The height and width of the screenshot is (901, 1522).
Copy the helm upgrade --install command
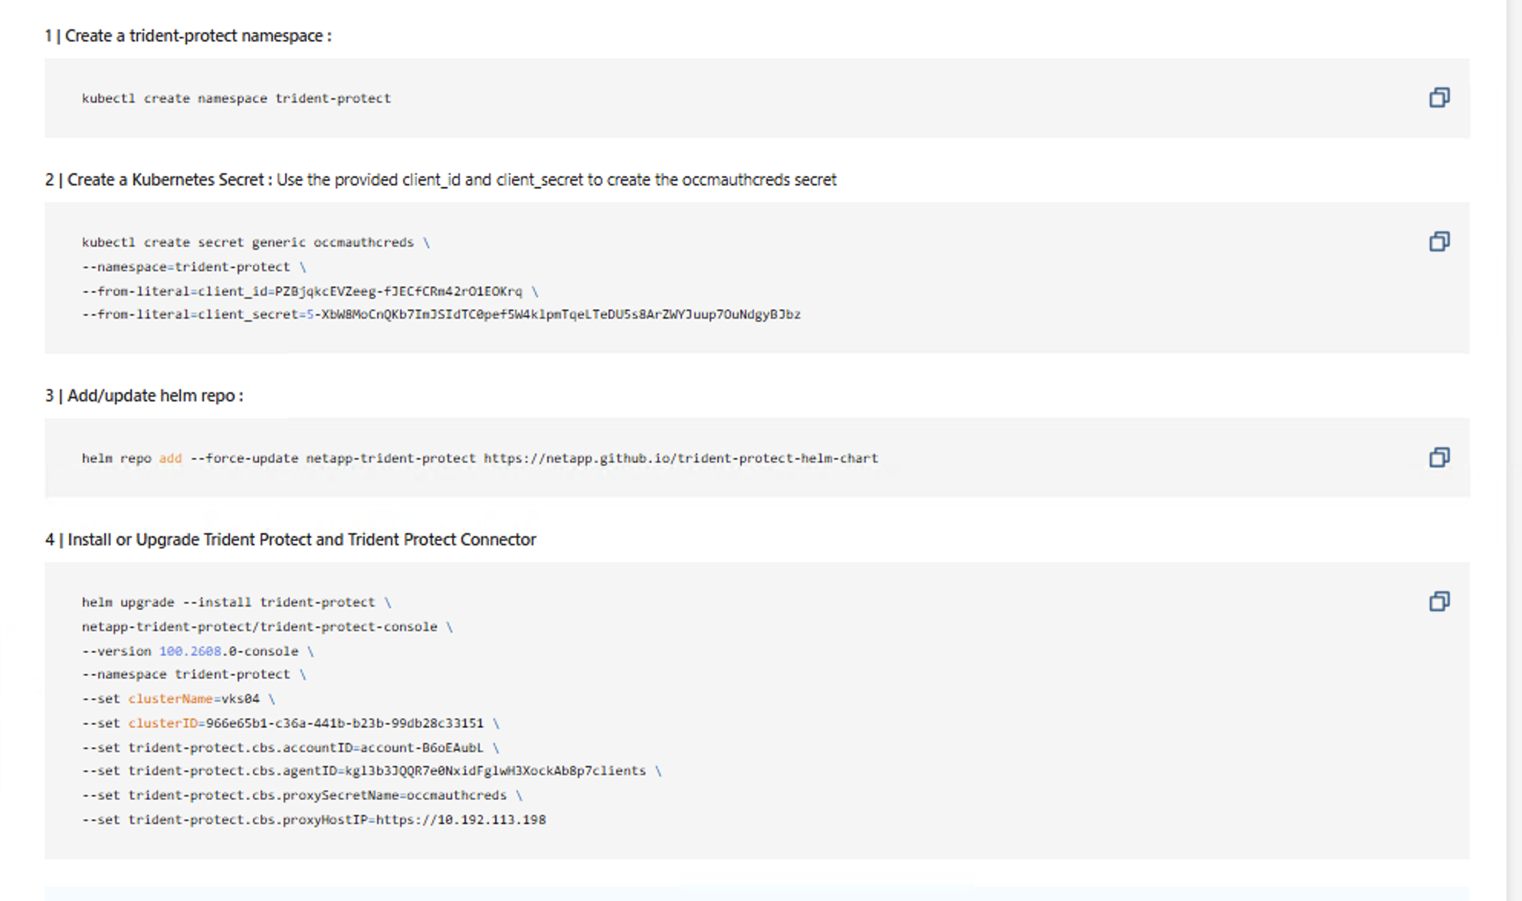(x=1439, y=601)
